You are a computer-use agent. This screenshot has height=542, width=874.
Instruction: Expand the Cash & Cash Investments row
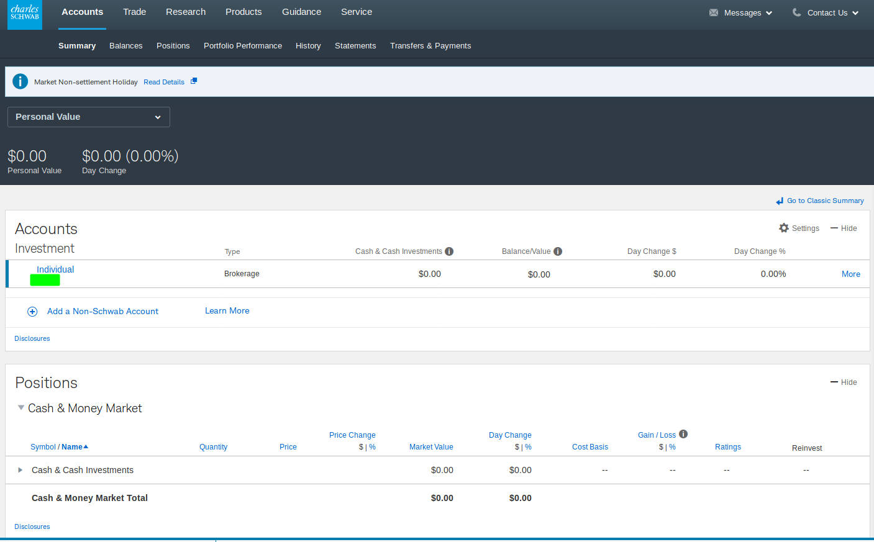[x=20, y=470]
